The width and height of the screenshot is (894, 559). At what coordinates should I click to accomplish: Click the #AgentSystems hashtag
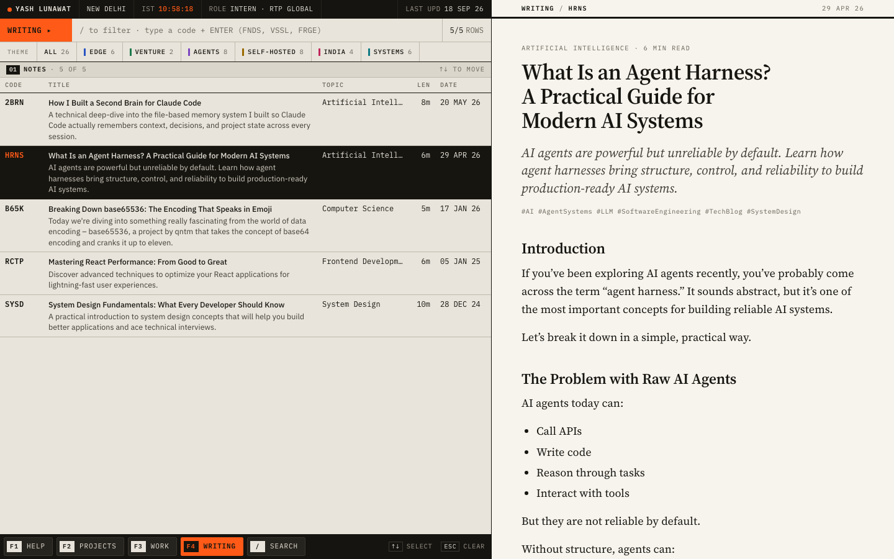tap(565, 212)
